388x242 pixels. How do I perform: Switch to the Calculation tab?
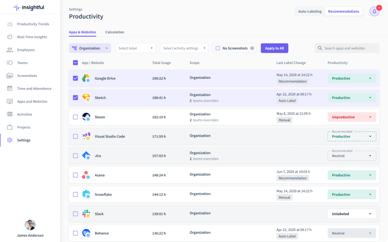pos(114,32)
